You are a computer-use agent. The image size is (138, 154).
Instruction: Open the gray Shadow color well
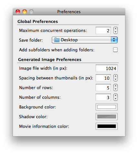point(107,117)
